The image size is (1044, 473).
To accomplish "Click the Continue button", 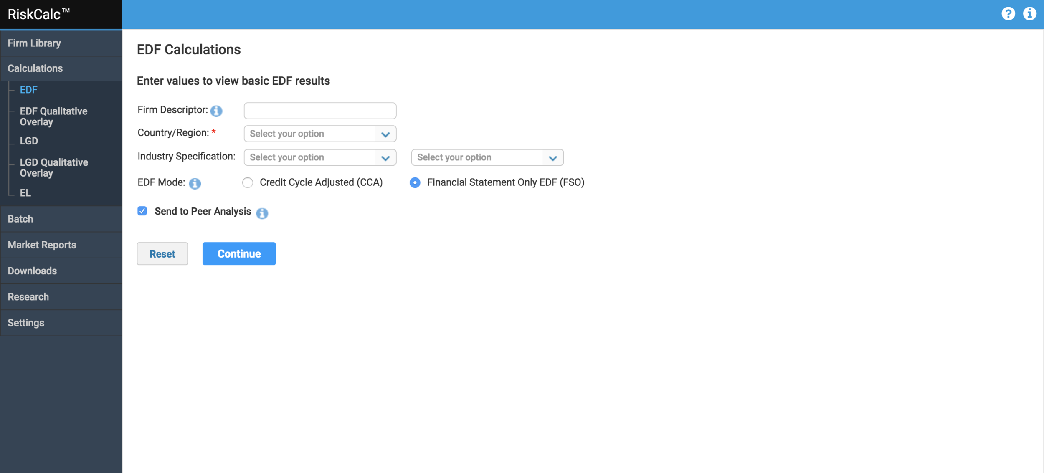I will coord(239,253).
